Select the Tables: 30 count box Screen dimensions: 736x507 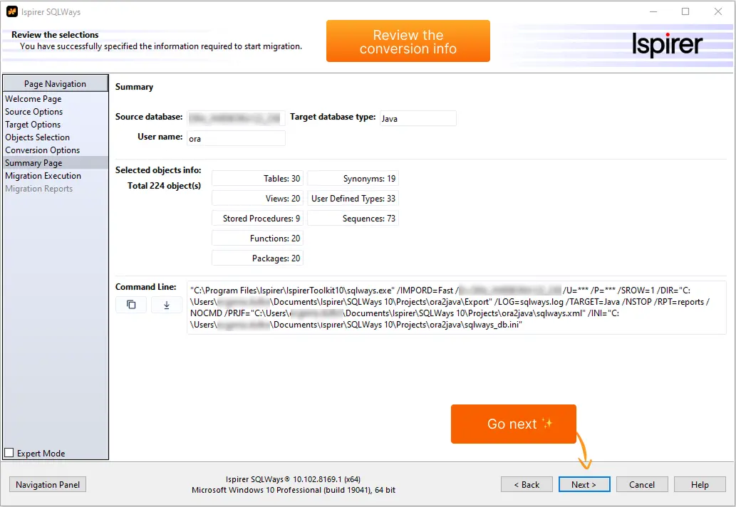(x=257, y=179)
